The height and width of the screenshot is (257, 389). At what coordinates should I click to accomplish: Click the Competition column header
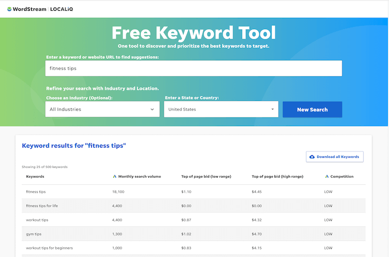click(x=342, y=176)
